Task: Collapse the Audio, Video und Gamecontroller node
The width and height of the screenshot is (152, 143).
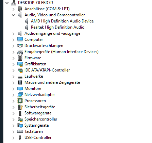Action: [14, 15]
